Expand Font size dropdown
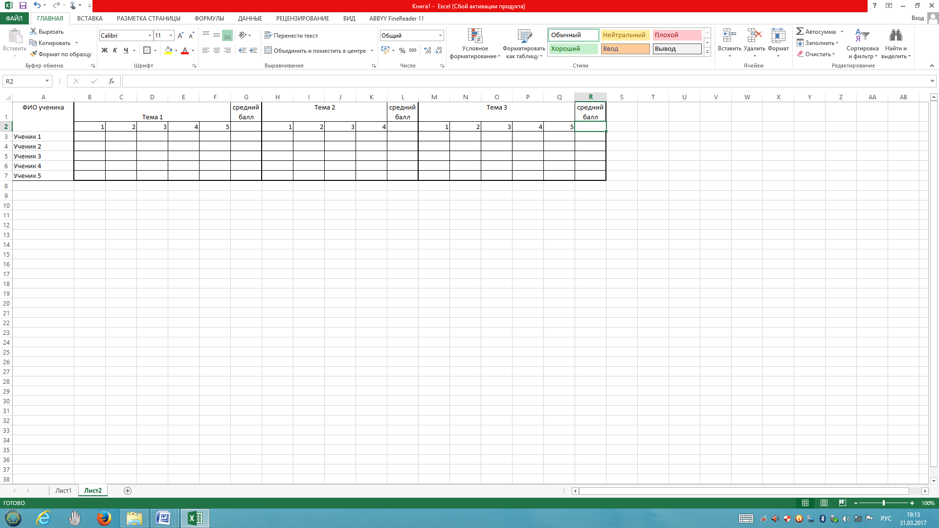The width and height of the screenshot is (939, 528). pos(170,36)
